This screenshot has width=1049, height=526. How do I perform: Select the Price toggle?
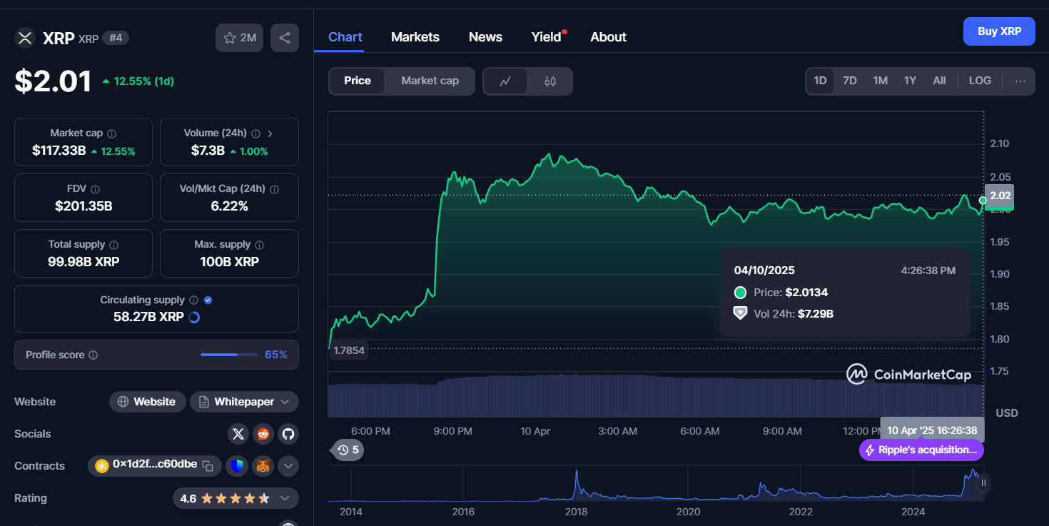point(358,81)
